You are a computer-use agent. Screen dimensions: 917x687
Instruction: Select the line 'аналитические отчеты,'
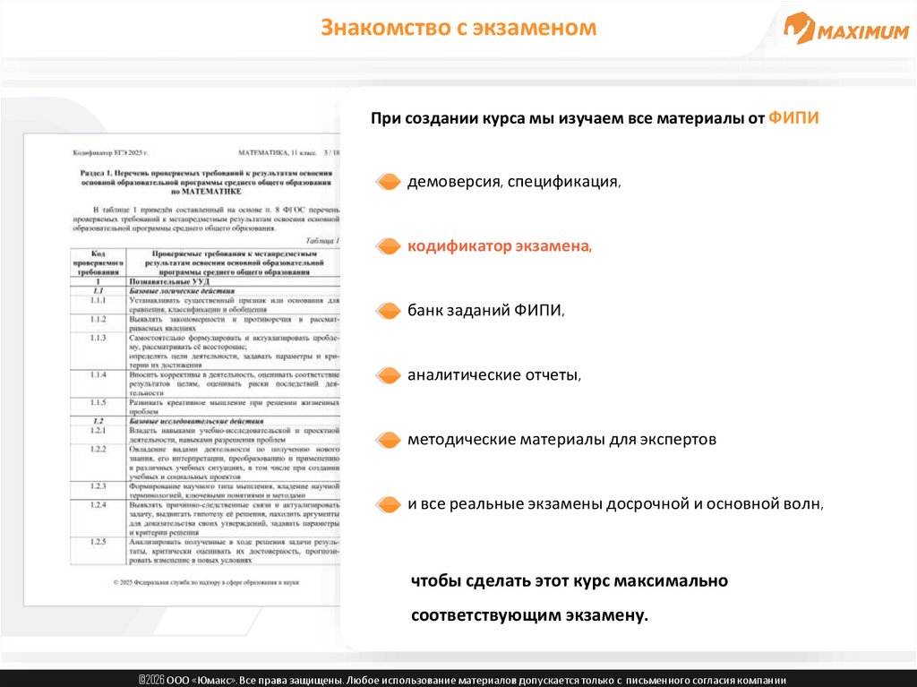(494, 375)
